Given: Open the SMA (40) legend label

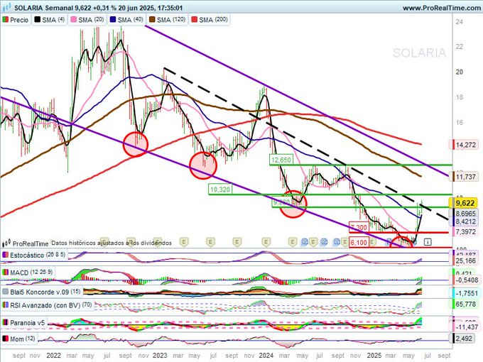Looking at the screenshot, I should 130,20.
